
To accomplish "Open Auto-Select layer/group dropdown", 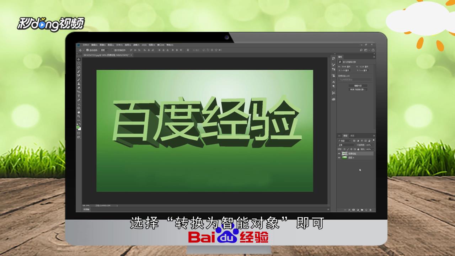I will pyautogui.click(x=105, y=50).
